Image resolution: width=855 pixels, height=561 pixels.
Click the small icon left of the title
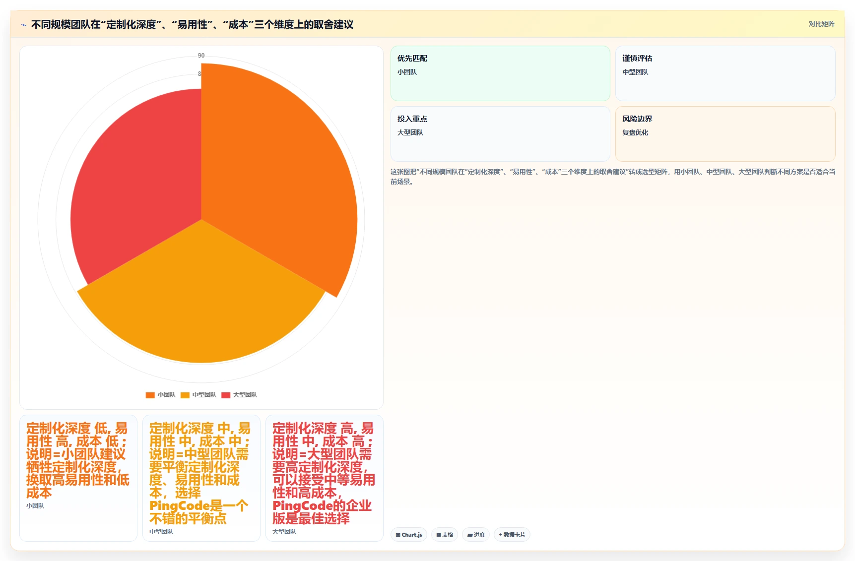[23, 25]
